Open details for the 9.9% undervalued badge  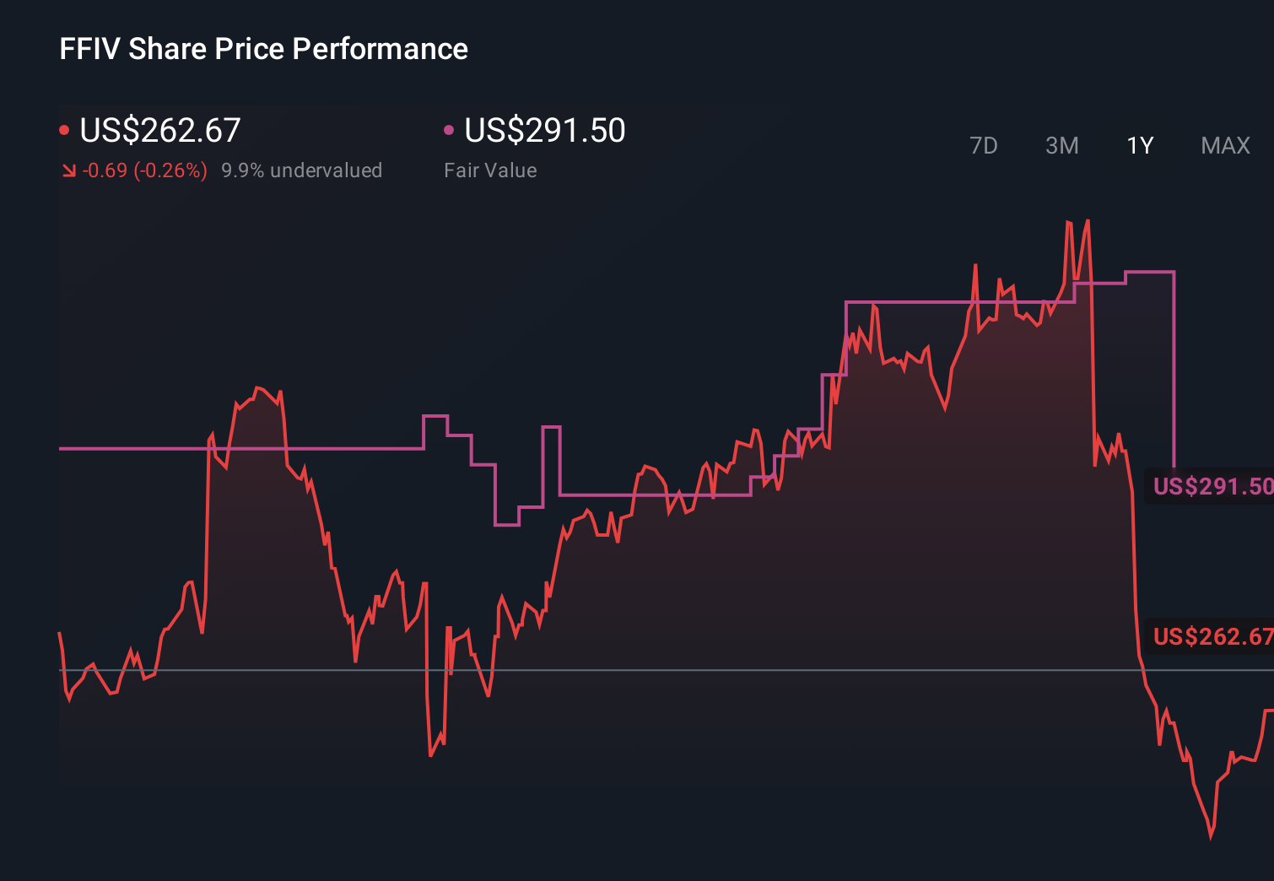pyautogui.click(x=303, y=170)
